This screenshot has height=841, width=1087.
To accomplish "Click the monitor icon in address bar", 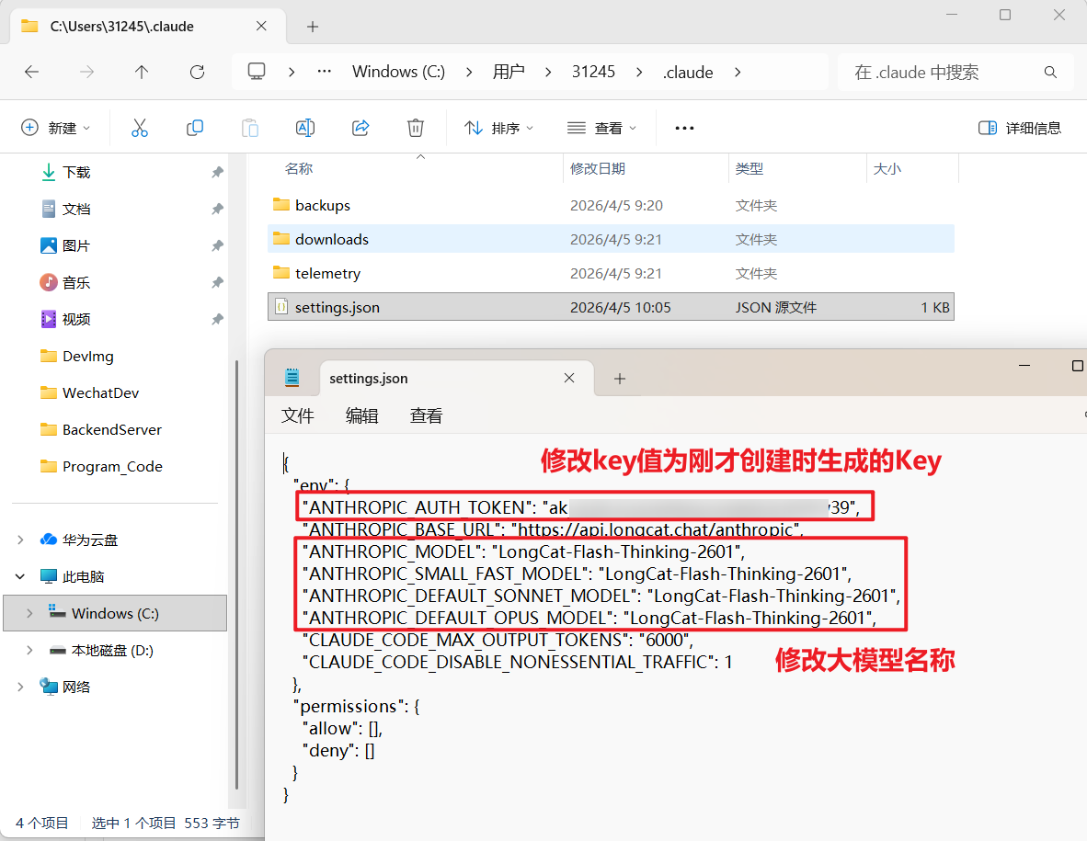I will tap(257, 72).
